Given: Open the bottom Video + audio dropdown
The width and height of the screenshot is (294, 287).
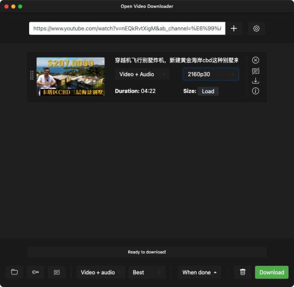Looking at the screenshot, I should (101, 272).
